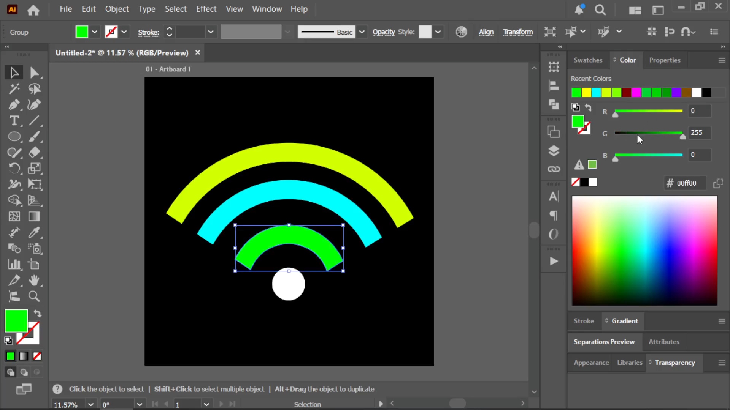730x410 pixels.
Task: Switch to the Properties tab
Action: [x=665, y=60]
